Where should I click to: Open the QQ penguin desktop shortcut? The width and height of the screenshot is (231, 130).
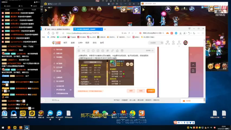pyautogui.click(x=114, y=114)
